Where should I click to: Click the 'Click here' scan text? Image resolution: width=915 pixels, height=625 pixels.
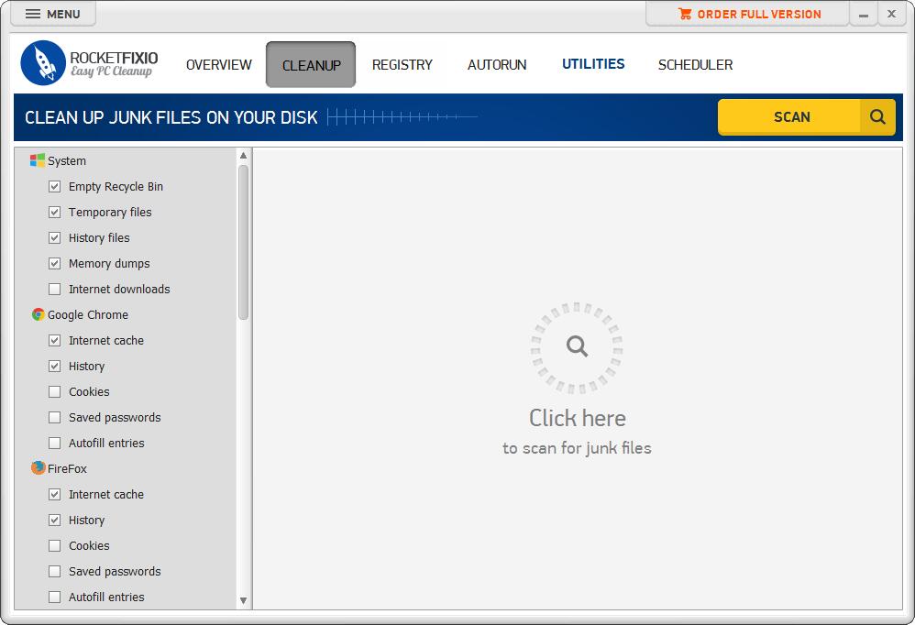pos(577,419)
